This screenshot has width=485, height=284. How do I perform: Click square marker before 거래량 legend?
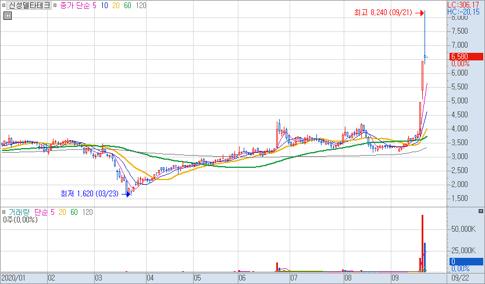[4, 212]
